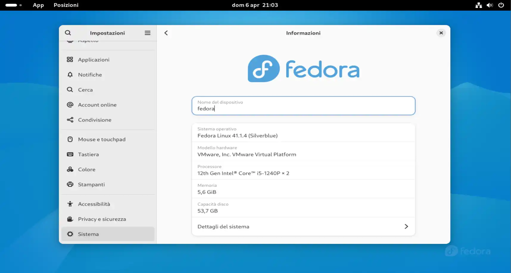This screenshot has width=511, height=273.
Task: Open the App menu in top bar
Action: 38,5
